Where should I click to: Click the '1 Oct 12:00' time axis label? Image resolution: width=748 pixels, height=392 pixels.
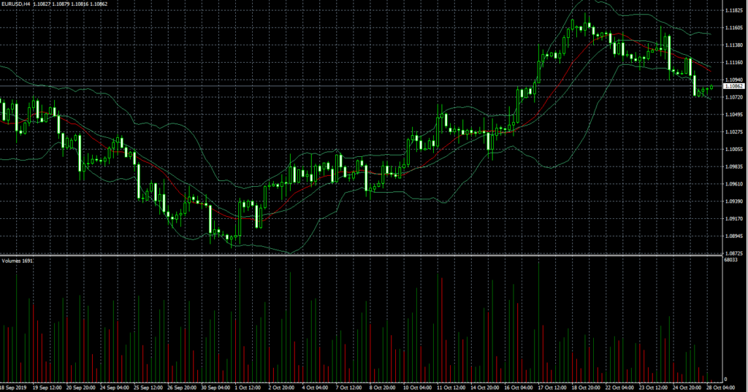[x=249, y=388]
